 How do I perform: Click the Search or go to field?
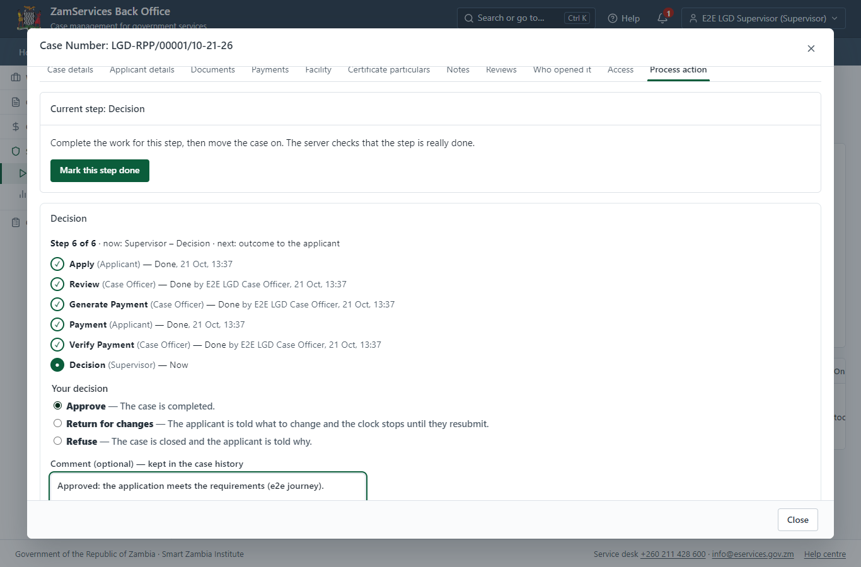(526, 18)
